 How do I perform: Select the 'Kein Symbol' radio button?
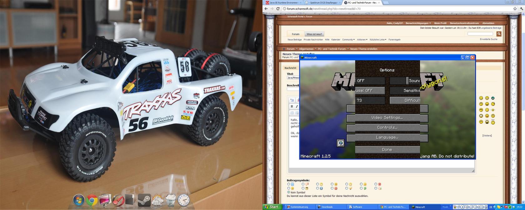(288, 192)
